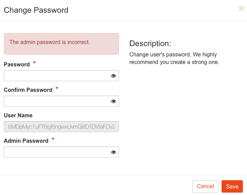Click the Password field label
This screenshot has height=195, width=247.
[x=17, y=65]
